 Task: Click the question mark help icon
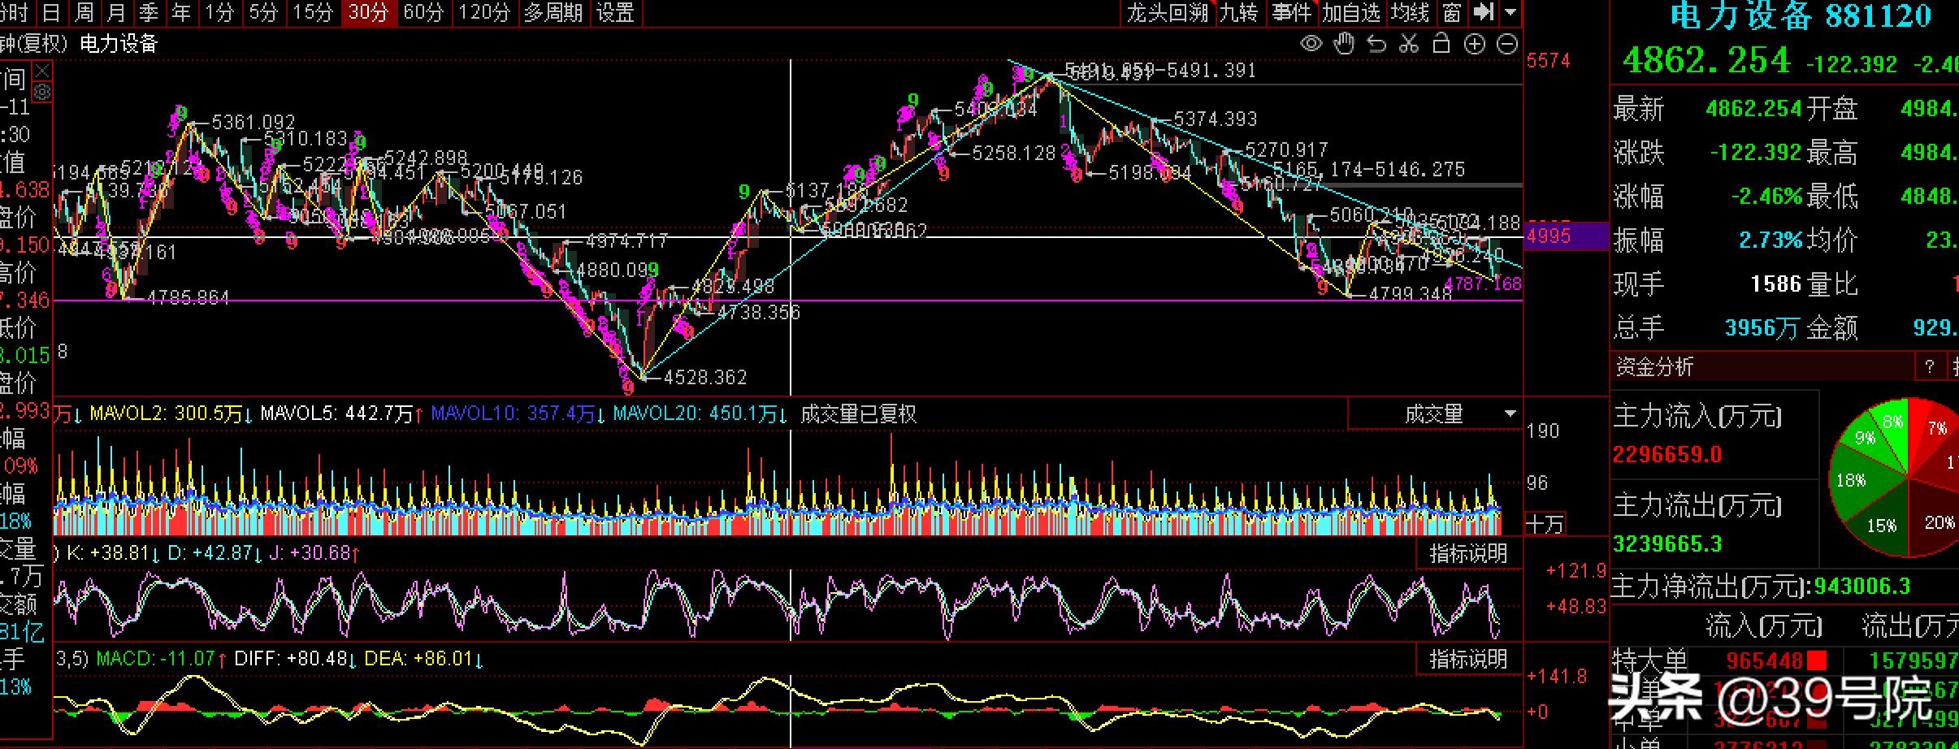coord(1929,366)
